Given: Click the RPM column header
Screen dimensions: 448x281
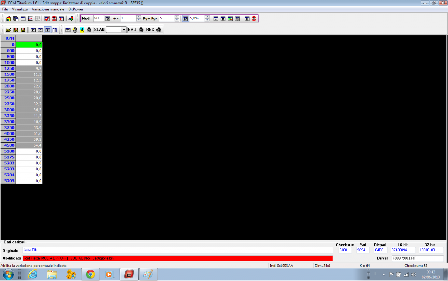Looking at the screenshot, I should click(x=8, y=38).
